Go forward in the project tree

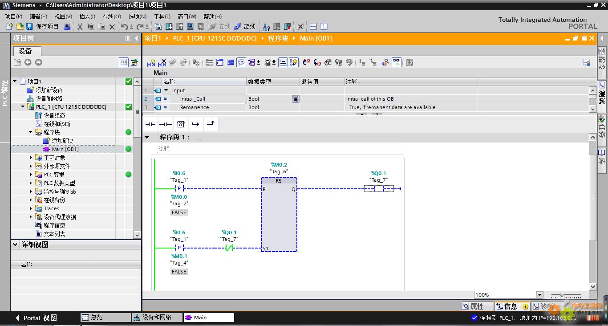(38, 62)
